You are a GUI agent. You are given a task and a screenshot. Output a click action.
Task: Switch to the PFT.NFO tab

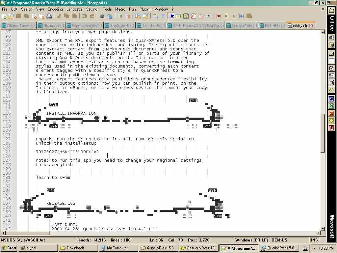272,26
